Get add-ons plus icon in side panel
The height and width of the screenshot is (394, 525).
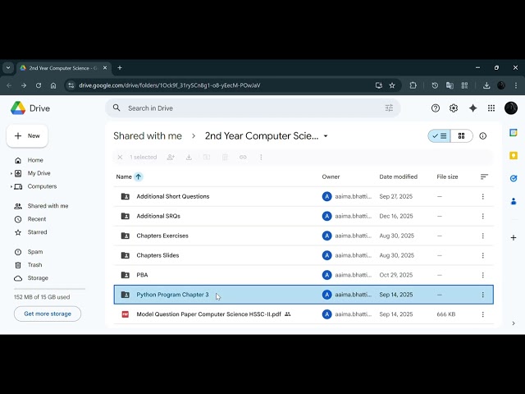pos(514,238)
